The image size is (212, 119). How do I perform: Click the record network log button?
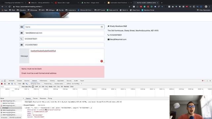(x=2, y=84)
